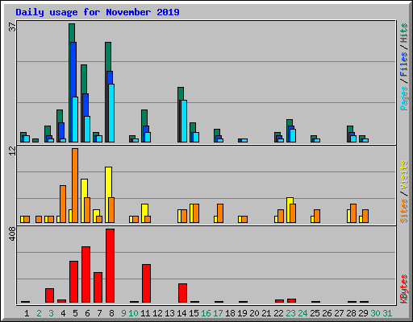Select the red KBytes bar for day 8
Image resolution: width=413 pixels, height=322 pixels.
pos(110,266)
